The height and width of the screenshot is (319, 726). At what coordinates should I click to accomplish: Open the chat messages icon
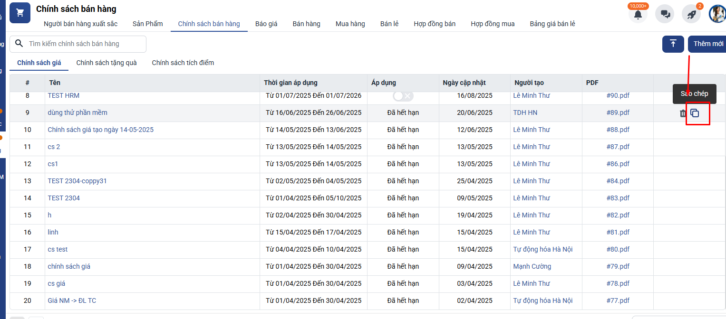tap(665, 14)
